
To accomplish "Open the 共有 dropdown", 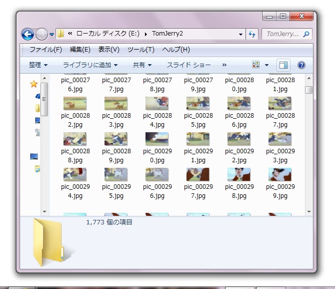I will 142,65.
